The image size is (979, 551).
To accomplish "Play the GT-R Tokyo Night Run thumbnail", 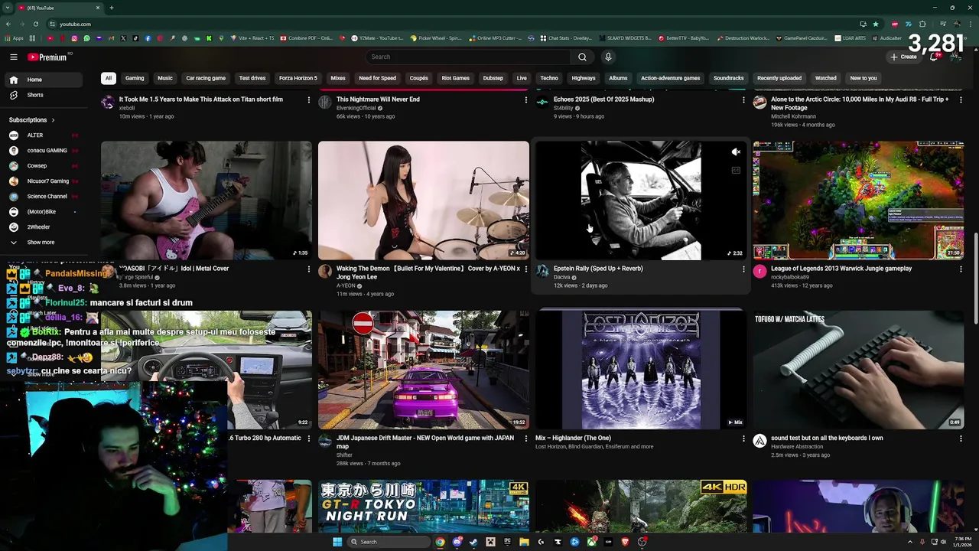I will click(x=424, y=506).
